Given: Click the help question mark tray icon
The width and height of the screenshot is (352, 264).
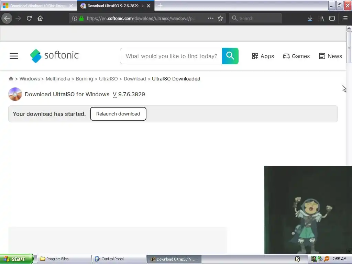Looking at the screenshot, I should click(297, 259).
